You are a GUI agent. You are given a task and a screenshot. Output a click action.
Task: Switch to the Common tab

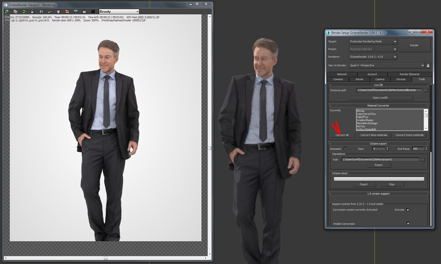[x=338, y=79]
